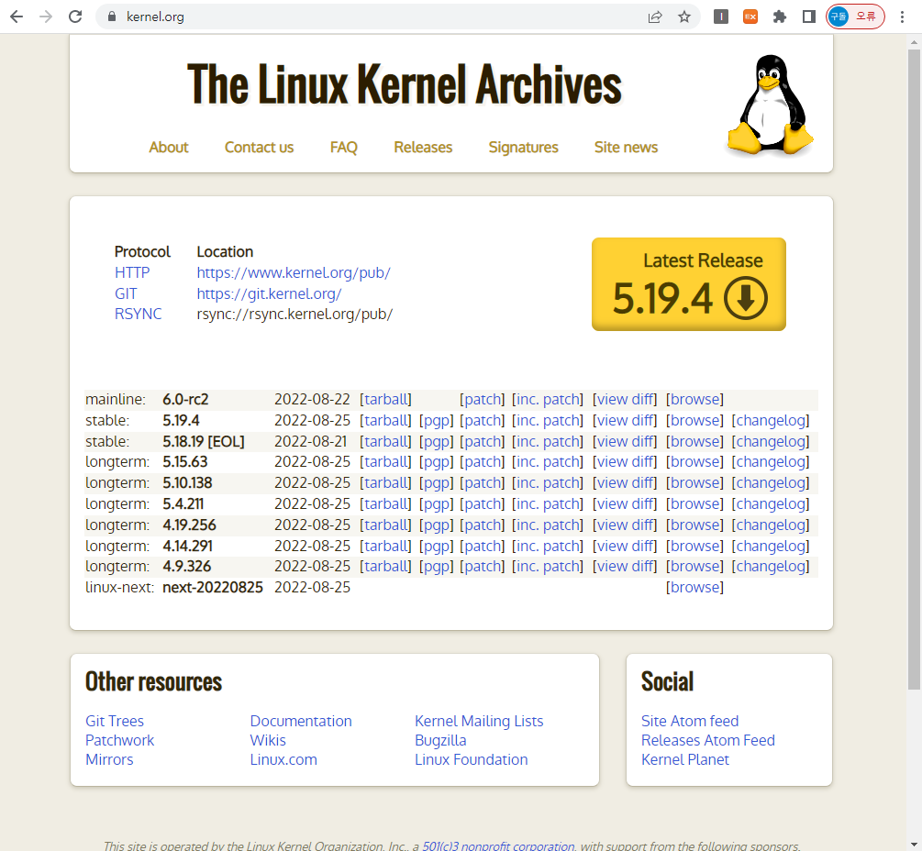This screenshot has height=851, width=922.
Task: Bookmark this page with star icon
Action: (x=683, y=17)
